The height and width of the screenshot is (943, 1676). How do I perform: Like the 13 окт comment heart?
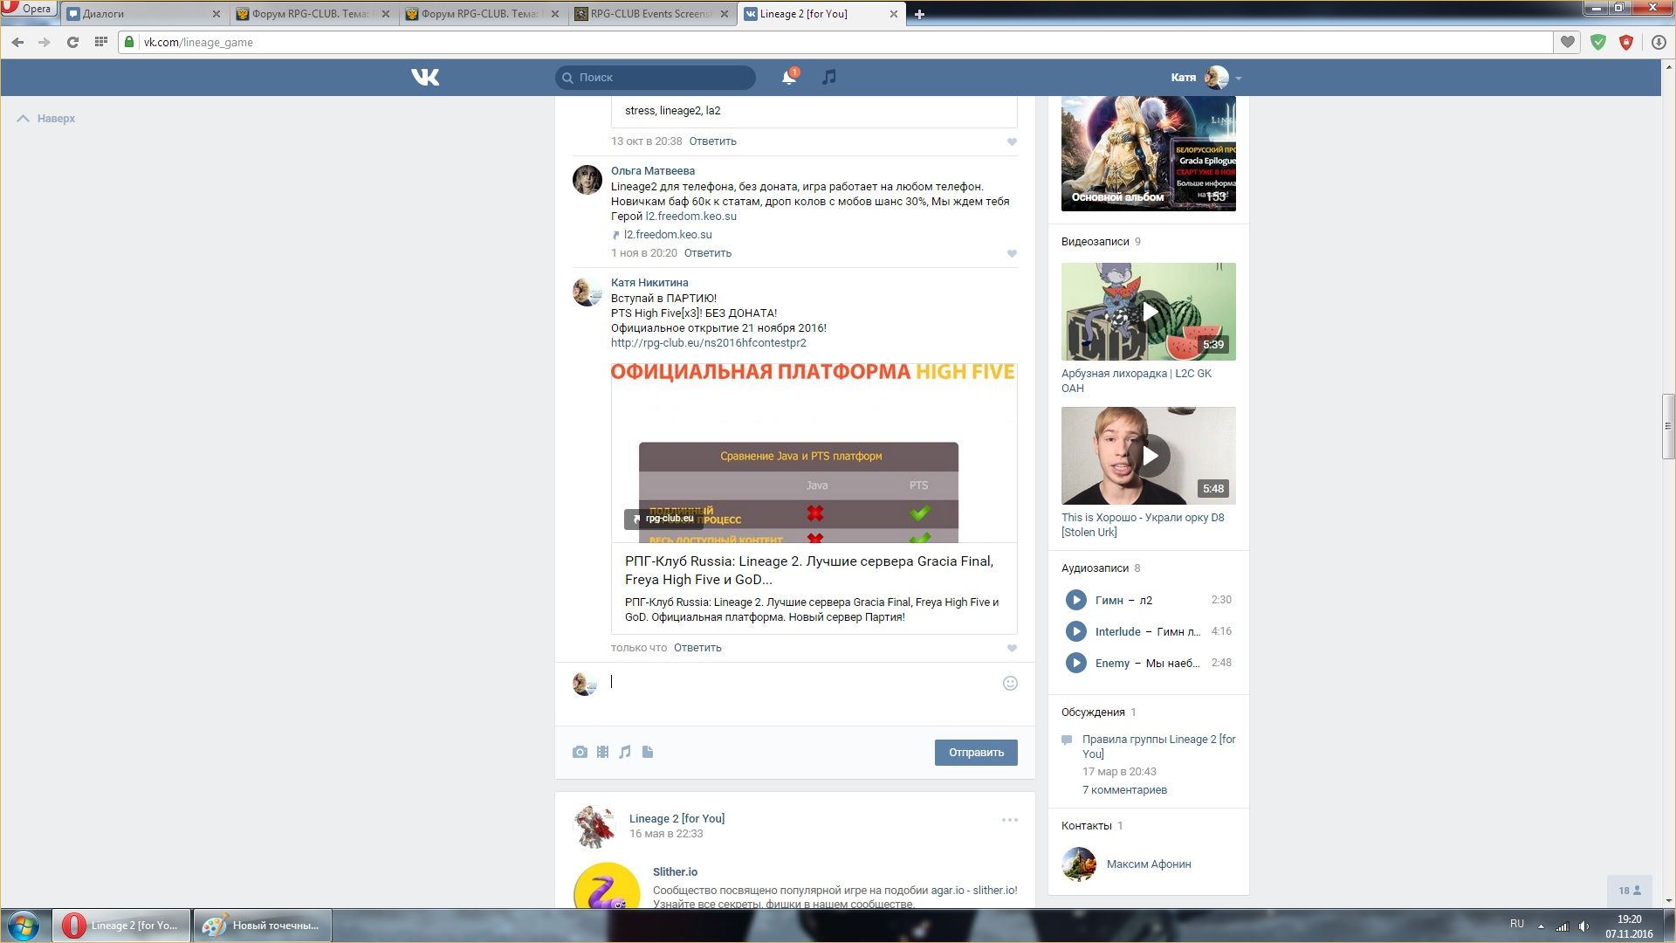(x=1012, y=141)
